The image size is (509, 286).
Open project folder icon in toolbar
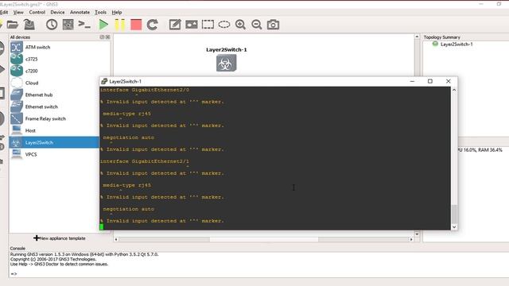point(13,25)
